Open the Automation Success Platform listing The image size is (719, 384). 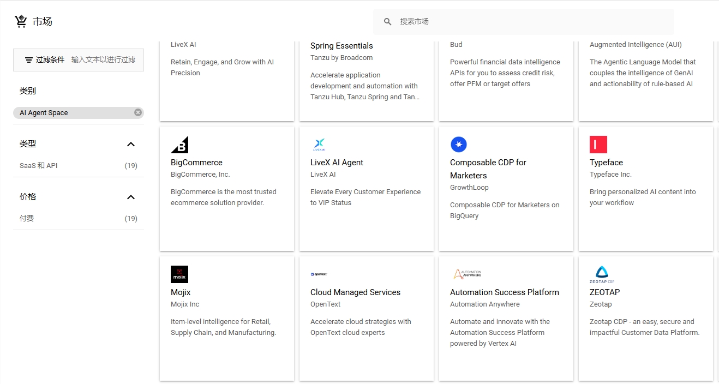504,292
